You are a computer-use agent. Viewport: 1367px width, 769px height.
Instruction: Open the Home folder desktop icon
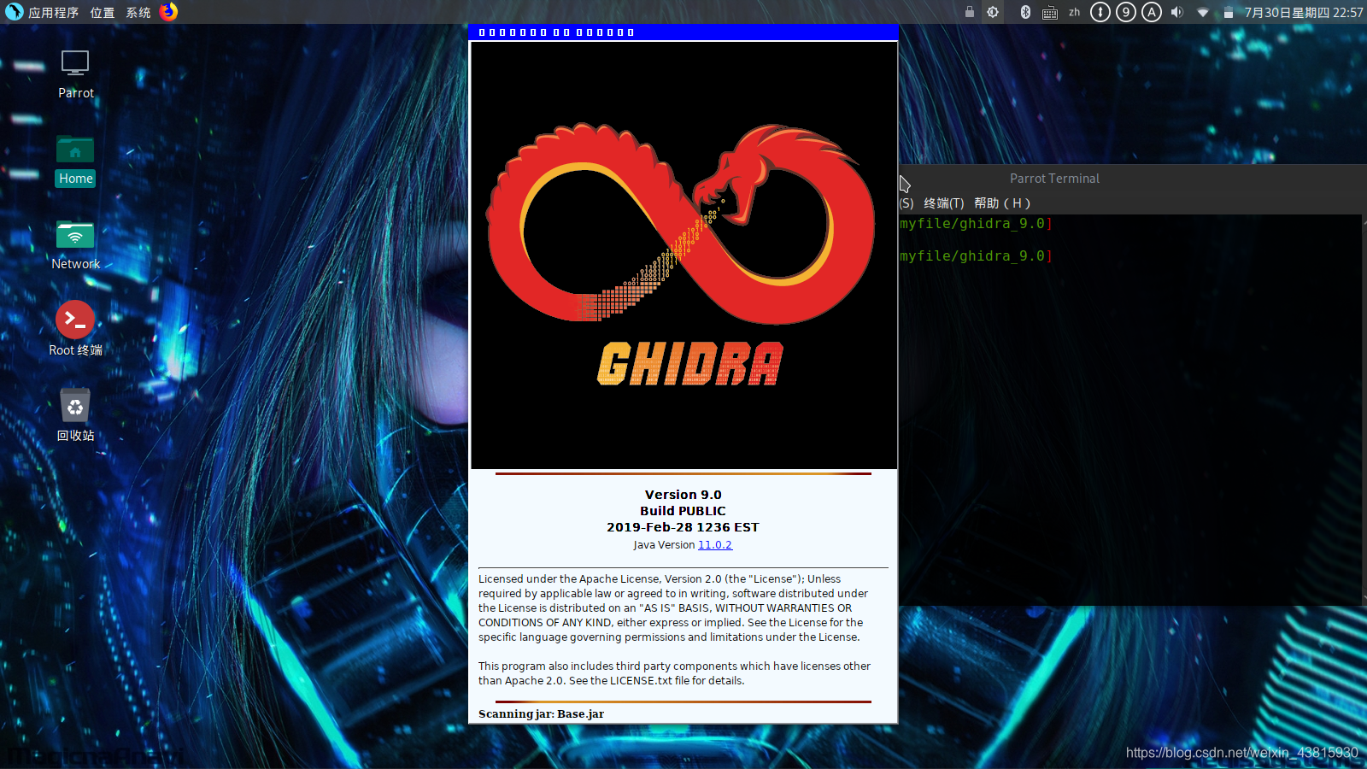click(x=75, y=160)
